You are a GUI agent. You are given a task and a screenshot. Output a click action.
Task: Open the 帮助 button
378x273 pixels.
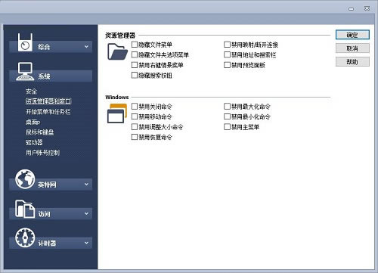(x=352, y=61)
